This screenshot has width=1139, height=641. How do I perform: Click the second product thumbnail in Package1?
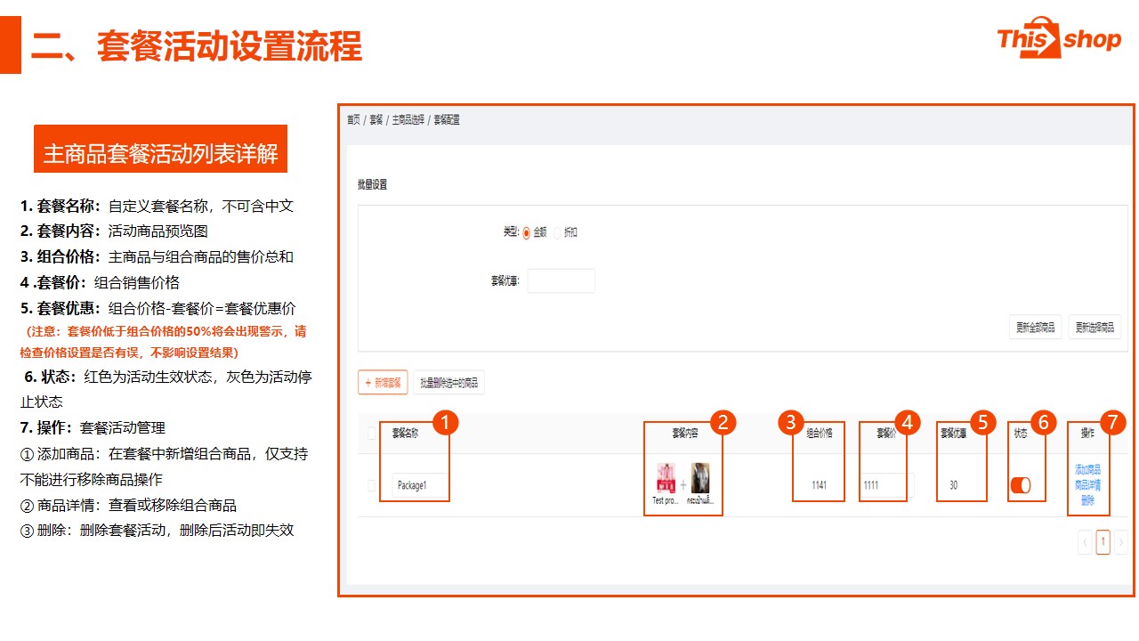tap(700, 478)
